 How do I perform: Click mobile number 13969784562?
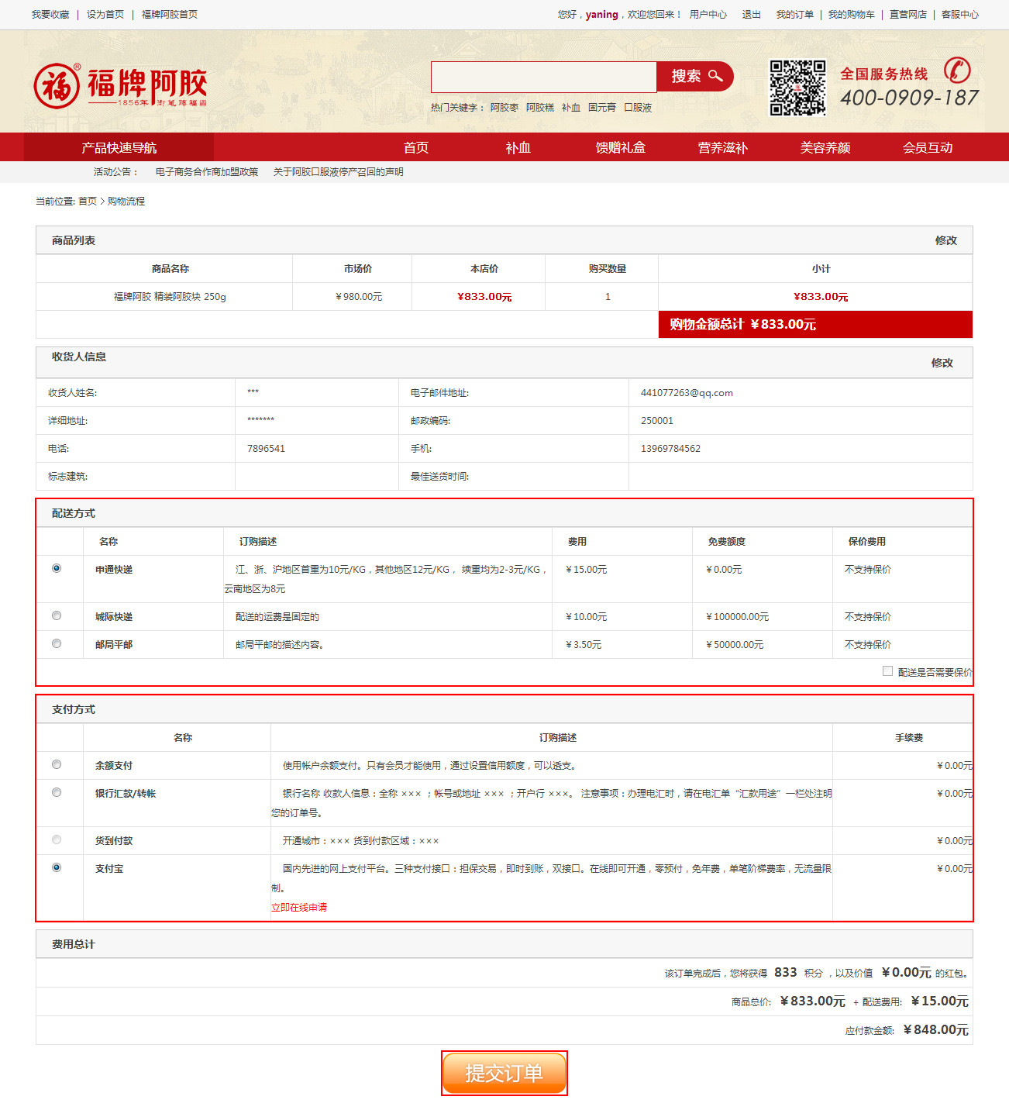(670, 449)
